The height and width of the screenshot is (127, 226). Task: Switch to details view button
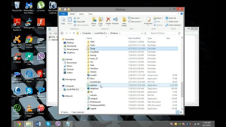coord(178,112)
